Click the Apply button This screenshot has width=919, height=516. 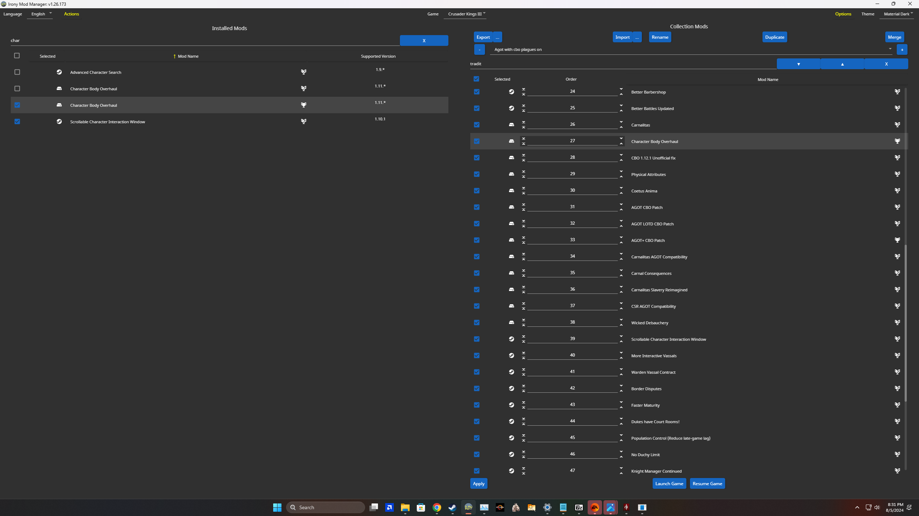click(x=479, y=483)
